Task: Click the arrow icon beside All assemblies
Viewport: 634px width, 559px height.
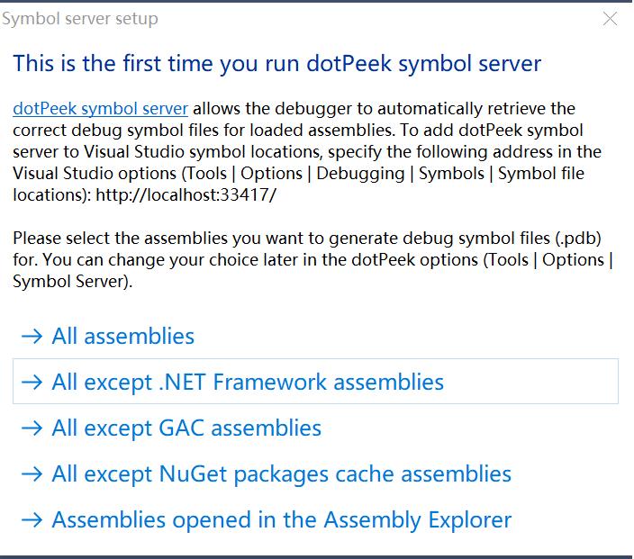Action: [32, 337]
